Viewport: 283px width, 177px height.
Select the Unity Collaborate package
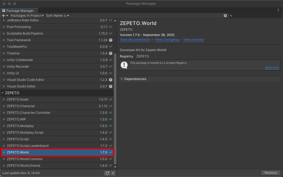(57, 60)
